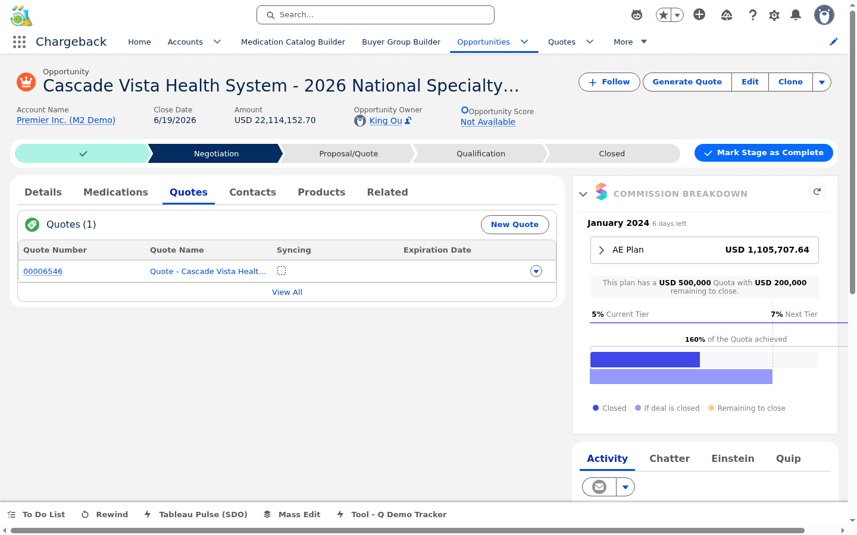Open Buyer Group Builder nav item
The image size is (857, 535).
point(401,42)
